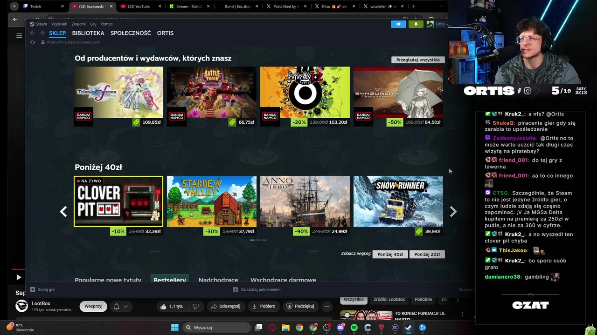Open Battle Train game thumbnail
Screen dimensions: 597x335
coord(212,92)
